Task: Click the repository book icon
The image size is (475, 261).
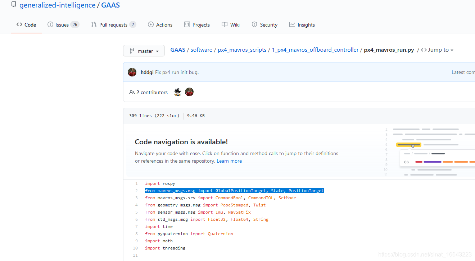Action: pos(14,5)
